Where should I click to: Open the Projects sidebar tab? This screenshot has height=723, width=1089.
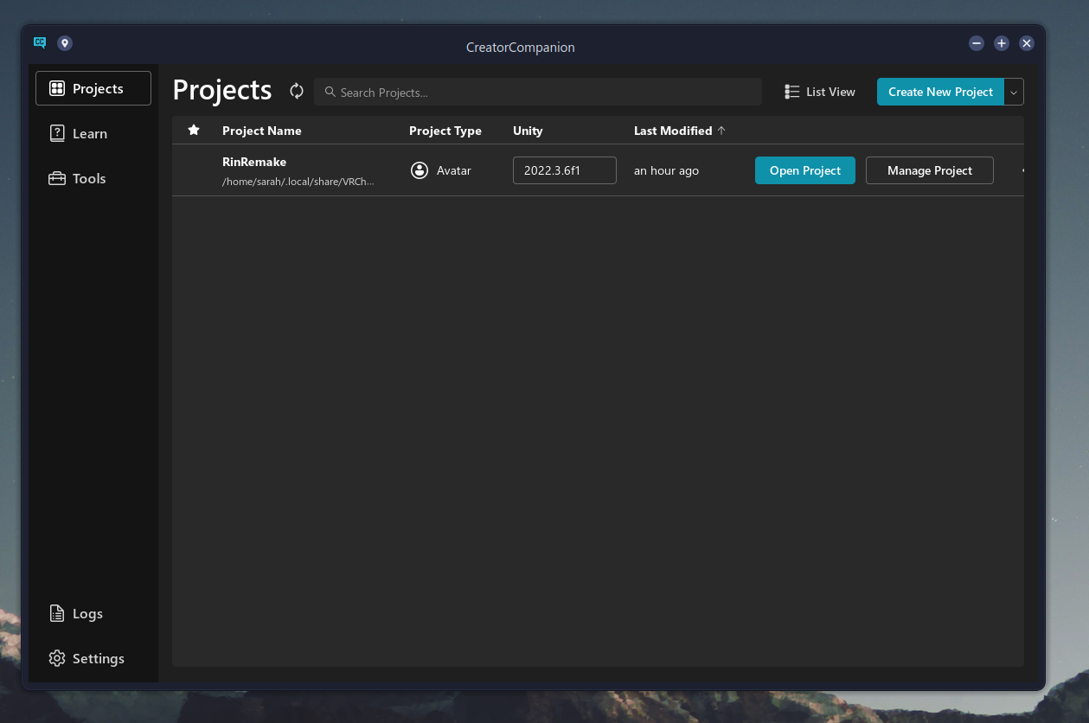click(x=93, y=88)
